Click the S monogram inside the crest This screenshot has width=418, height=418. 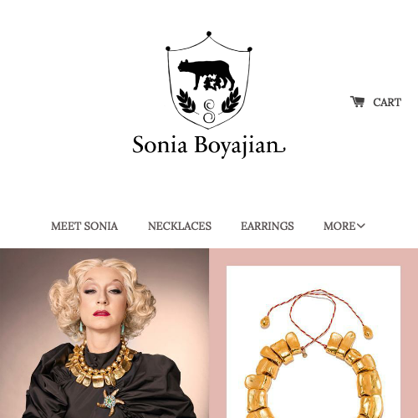click(x=209, y=111)
